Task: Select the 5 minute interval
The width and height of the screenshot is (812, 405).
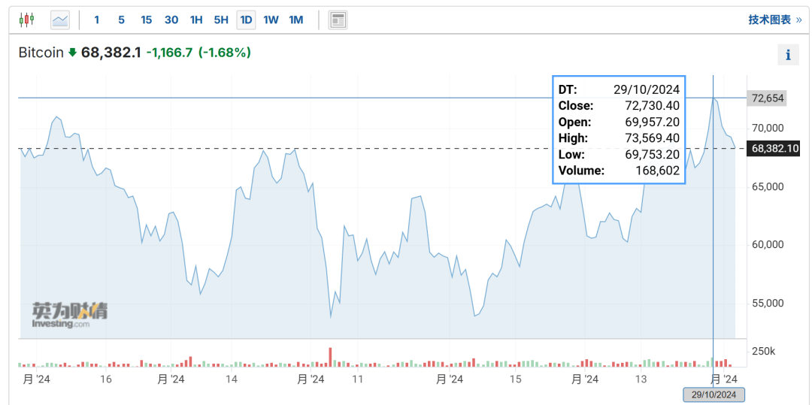Action: [x=121, y=20]
